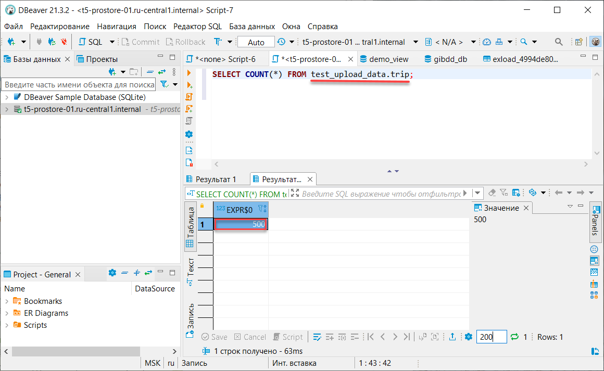The image size is (604, 371).
Task: Click the refresh results icon next to the 200 field
Action: pyautogui.click(x=515, y=337)
